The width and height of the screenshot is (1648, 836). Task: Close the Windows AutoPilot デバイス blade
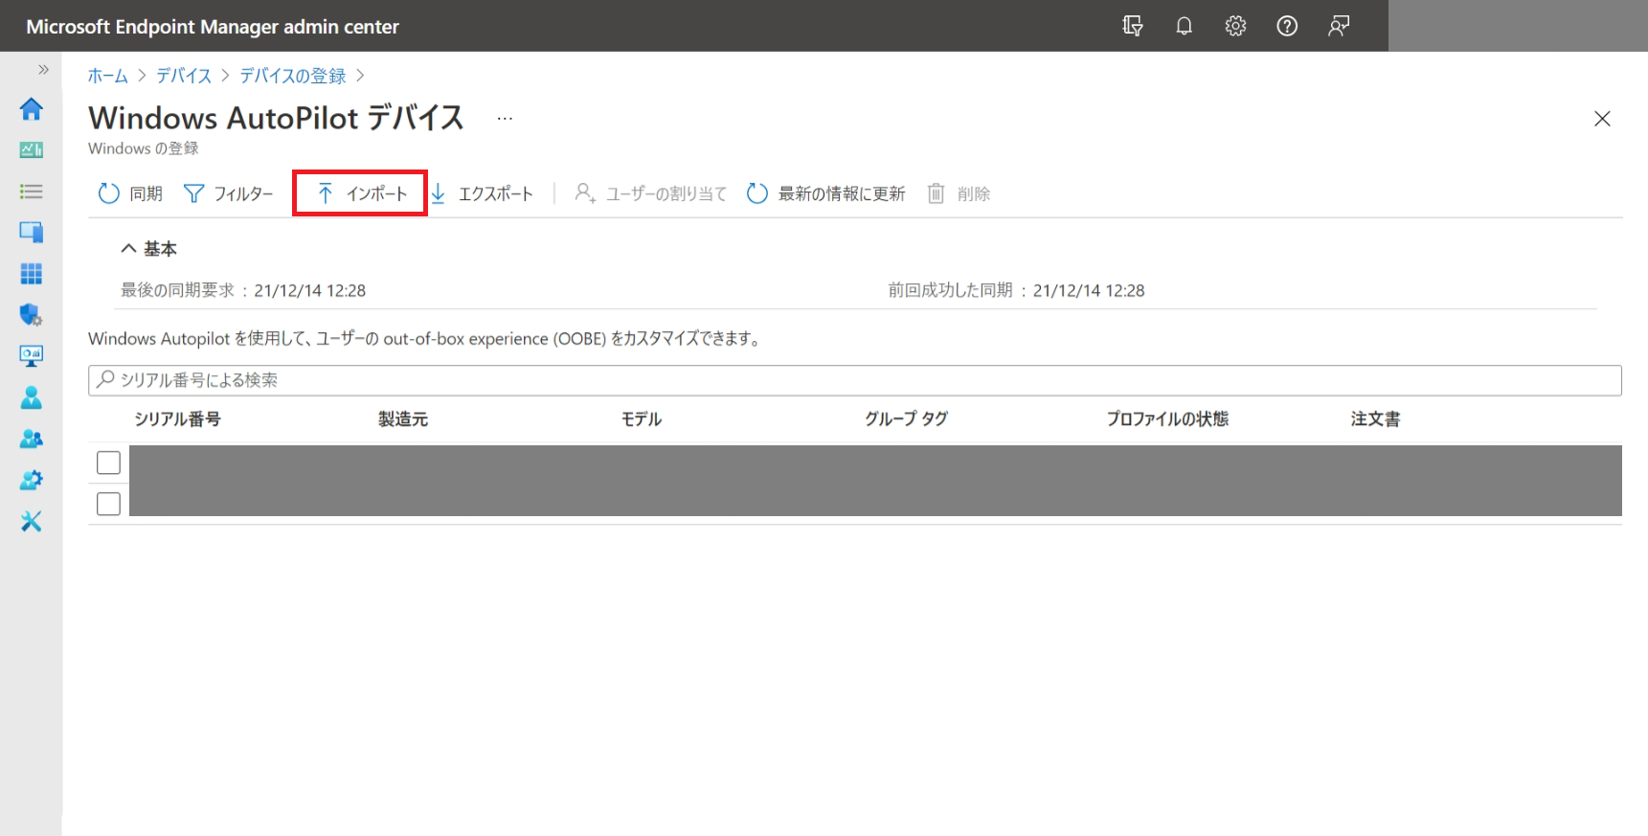coord(1602,119)
